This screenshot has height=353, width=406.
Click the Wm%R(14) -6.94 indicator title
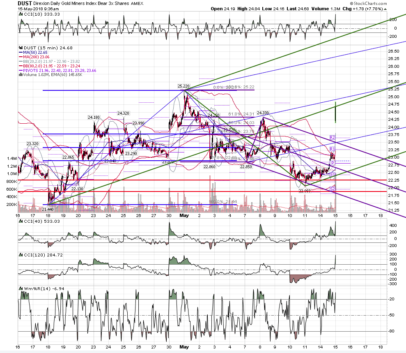(x=44, y=289)
